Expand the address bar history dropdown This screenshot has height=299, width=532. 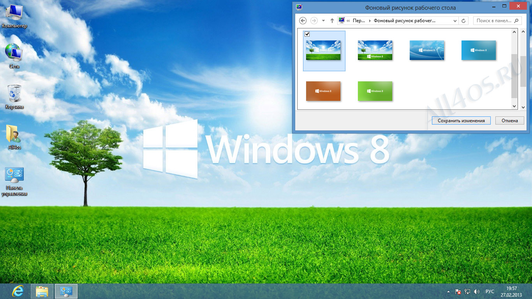click(455, 21)
